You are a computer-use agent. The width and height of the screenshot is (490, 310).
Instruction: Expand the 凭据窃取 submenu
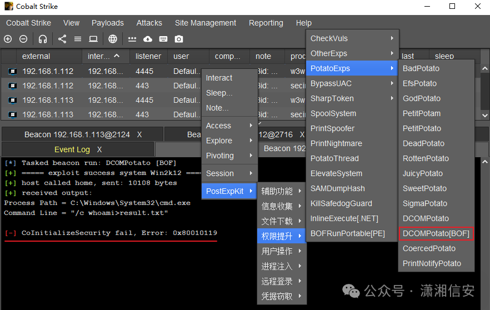(282, 296)
